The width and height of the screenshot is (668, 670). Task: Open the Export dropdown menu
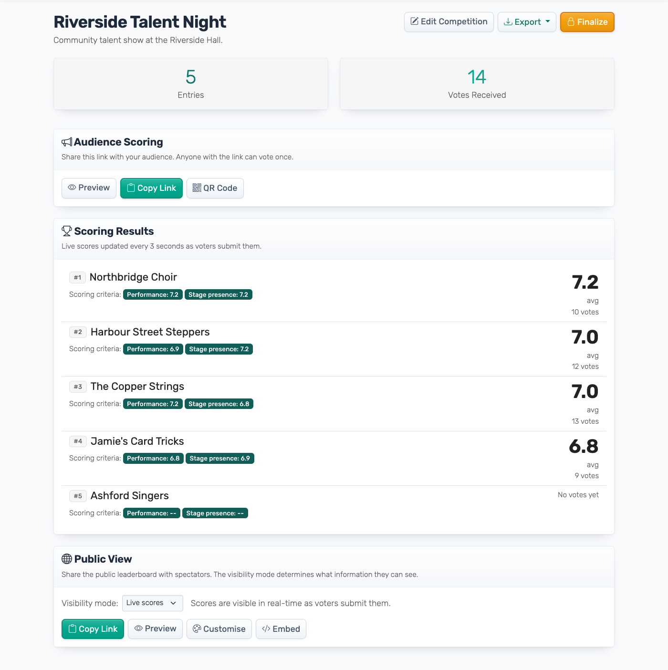(527, 22)
